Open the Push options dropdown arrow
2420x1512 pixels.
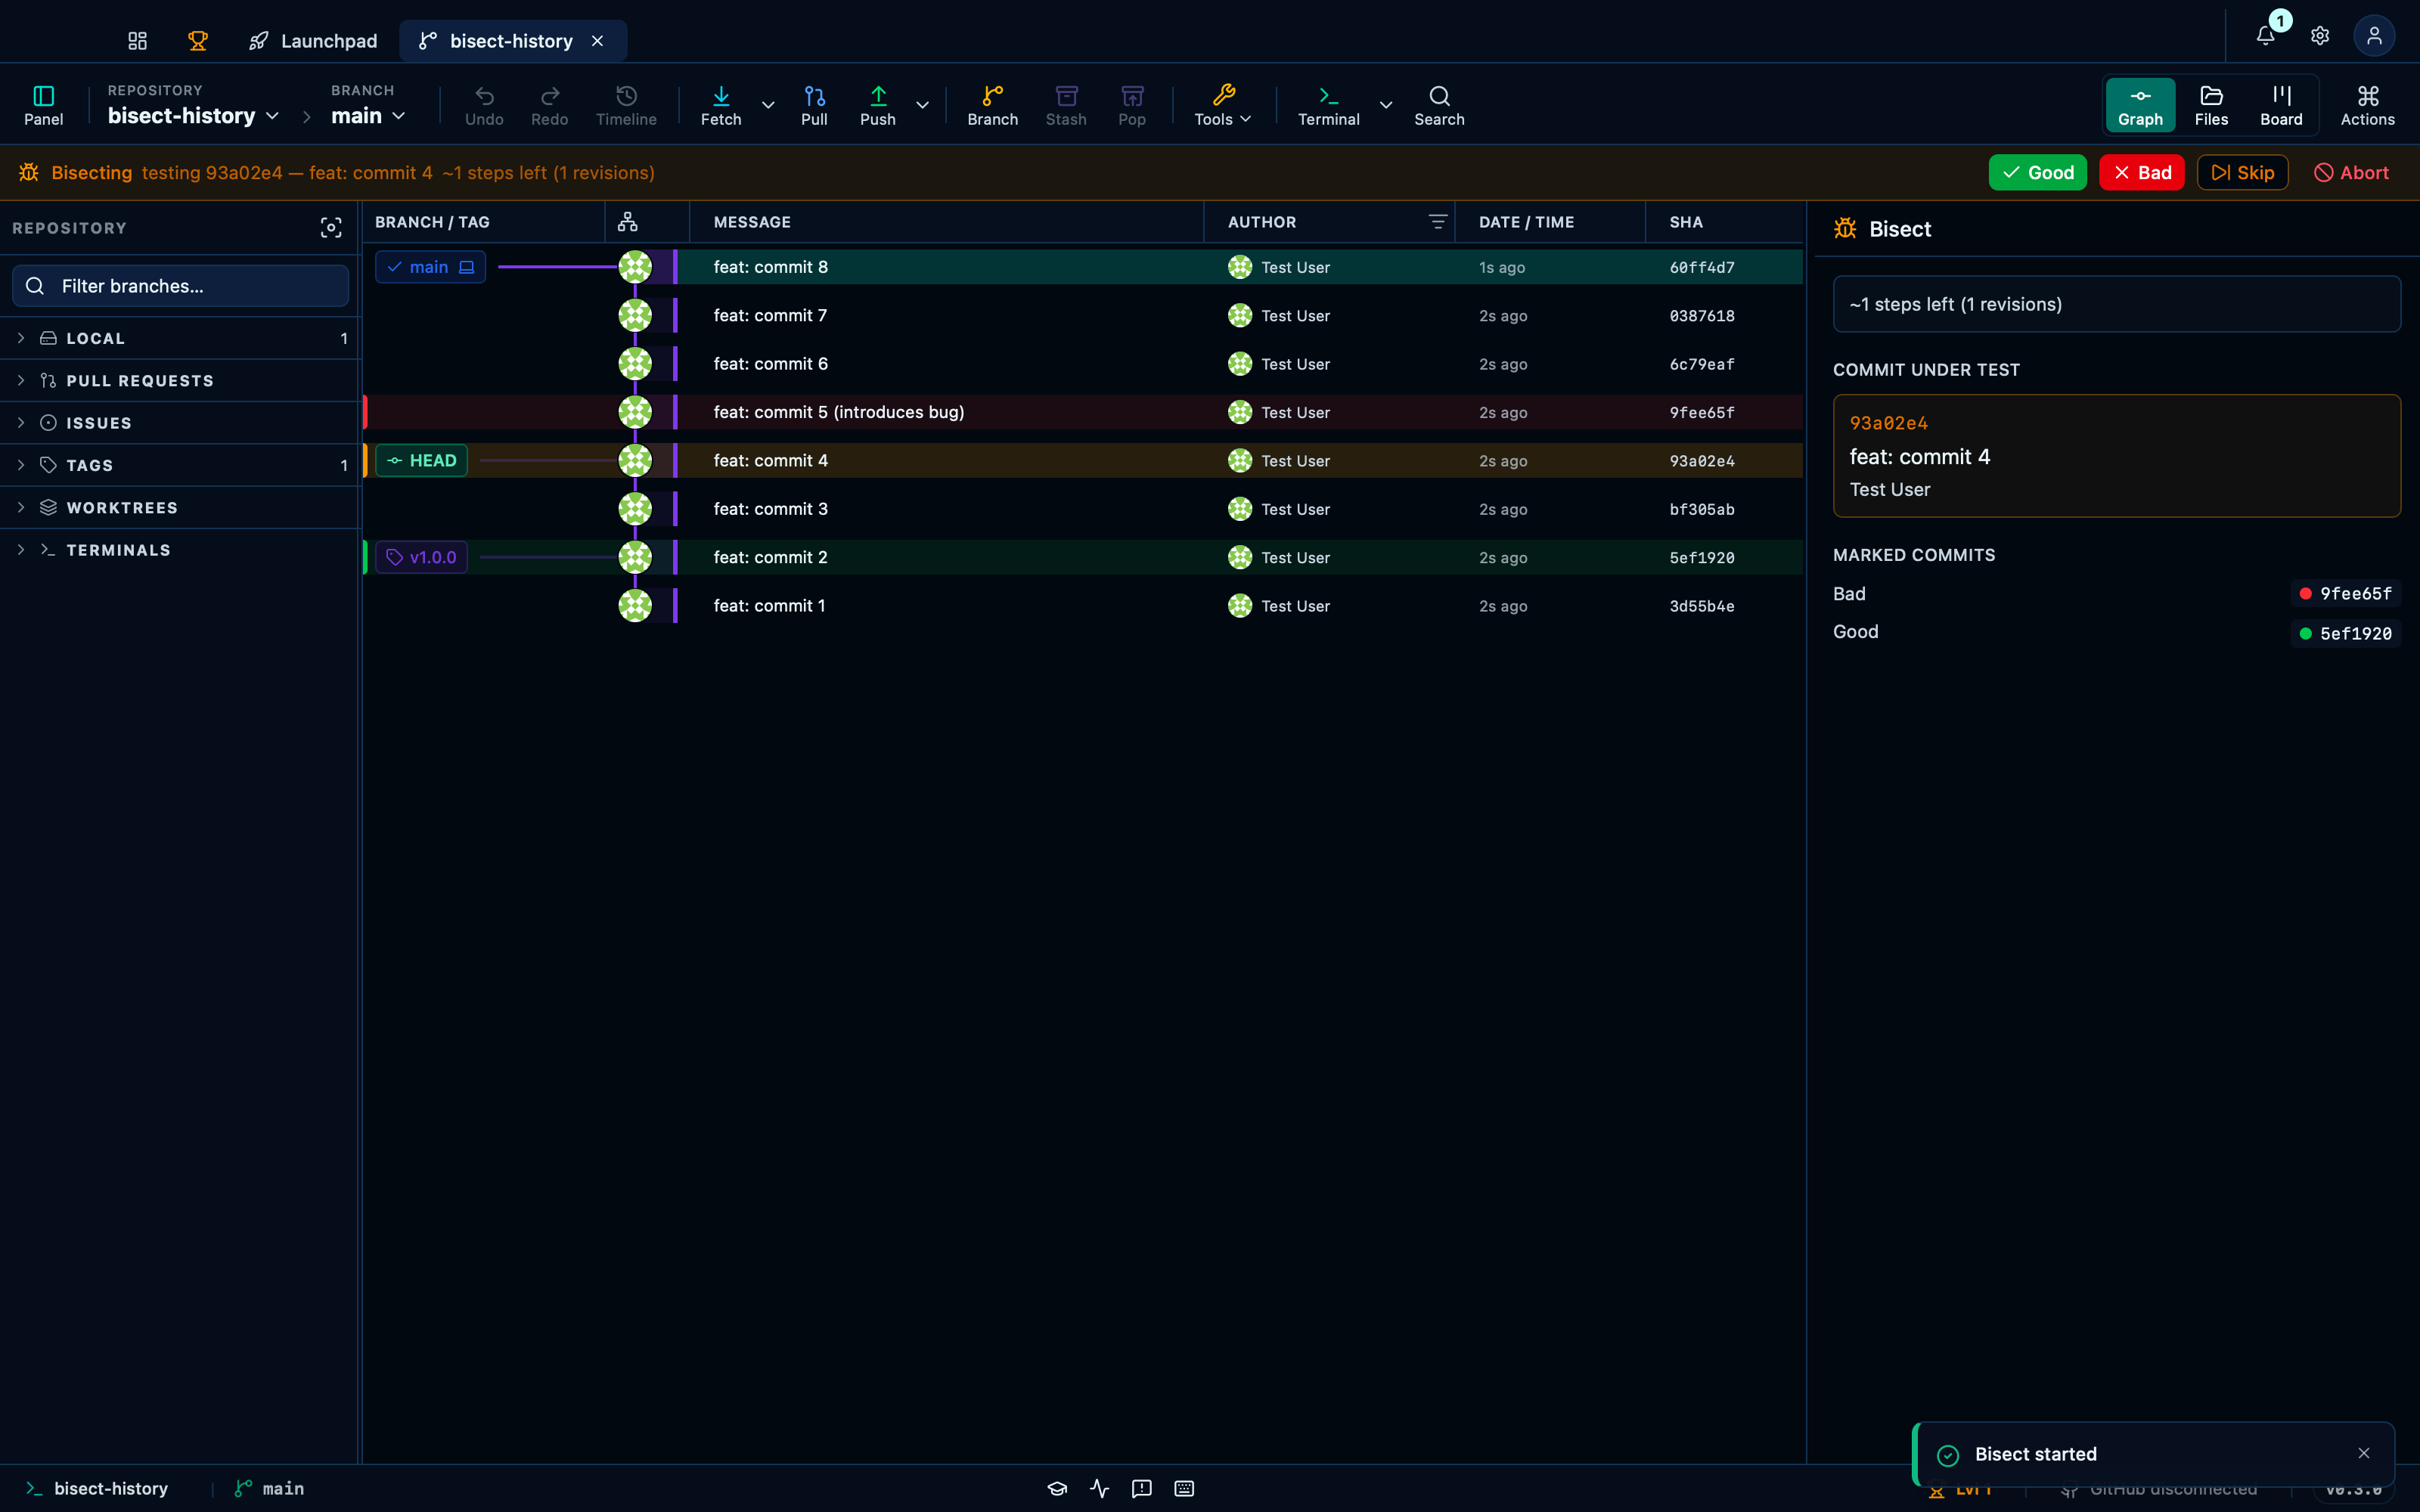coord(922,105)
